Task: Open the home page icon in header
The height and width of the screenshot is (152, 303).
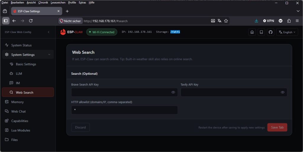Action: pyautogui.click(x=252, y=32)
